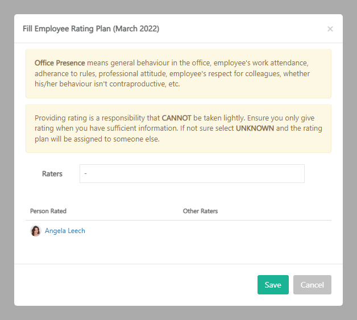Select the Other Raters column header
The image size is (357, 320).
point(200,211)
